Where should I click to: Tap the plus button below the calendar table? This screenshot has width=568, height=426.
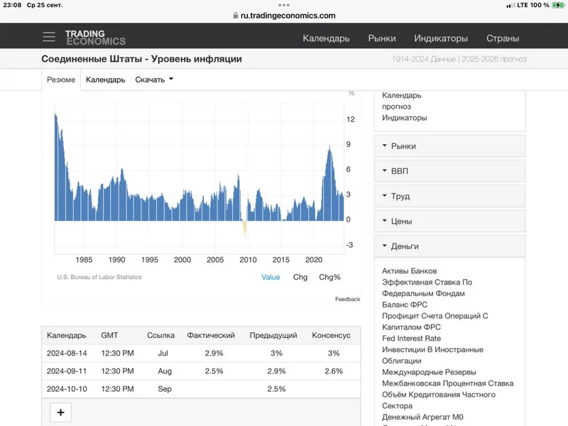pyautogui.click(x=60, y=413)
